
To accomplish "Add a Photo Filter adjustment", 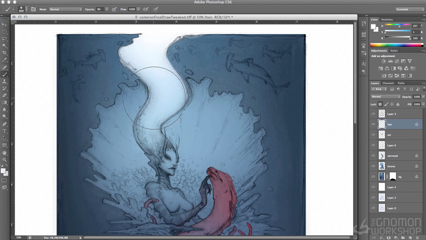I will click(400, 68).
